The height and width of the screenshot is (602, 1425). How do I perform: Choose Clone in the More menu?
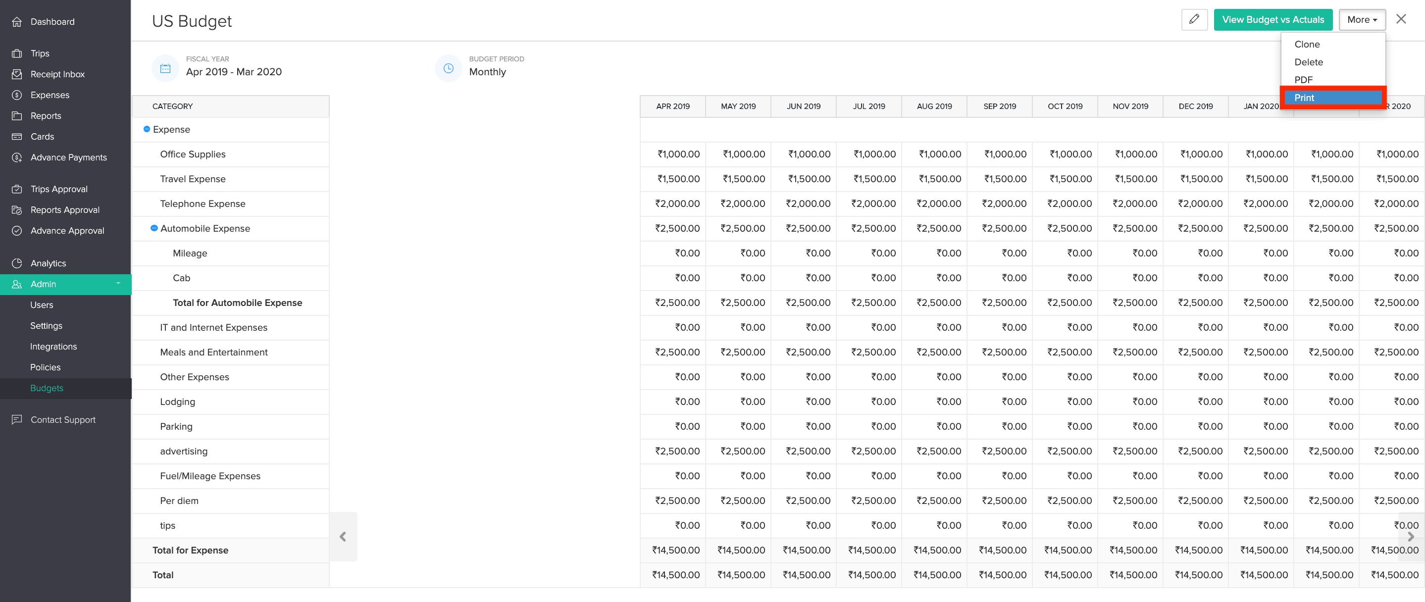tap(1307, 44)
